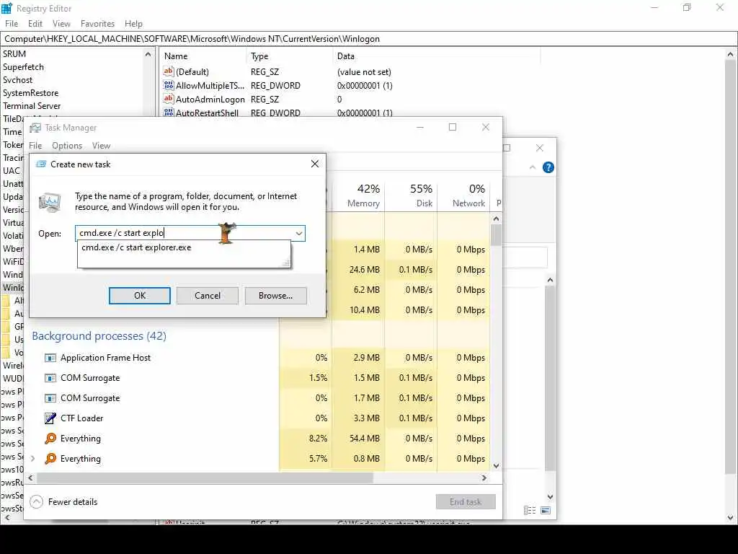Click registry values pane scroll down arrow

coord(731,517)
